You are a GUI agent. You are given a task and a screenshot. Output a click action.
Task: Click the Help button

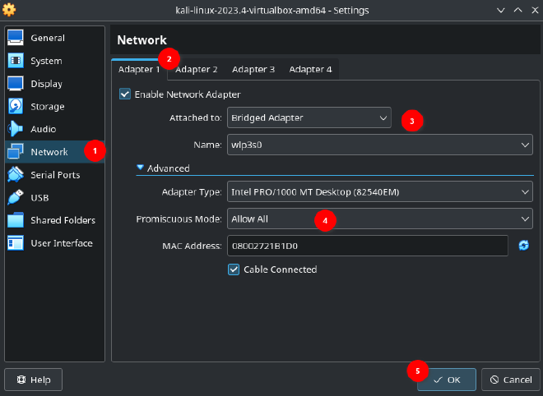[34, 380]
